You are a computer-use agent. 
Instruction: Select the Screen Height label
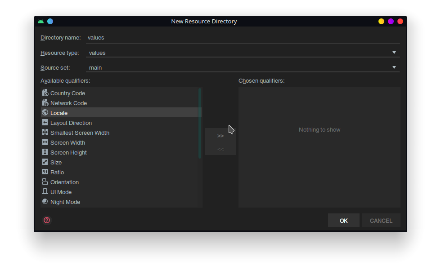[68, 152]
